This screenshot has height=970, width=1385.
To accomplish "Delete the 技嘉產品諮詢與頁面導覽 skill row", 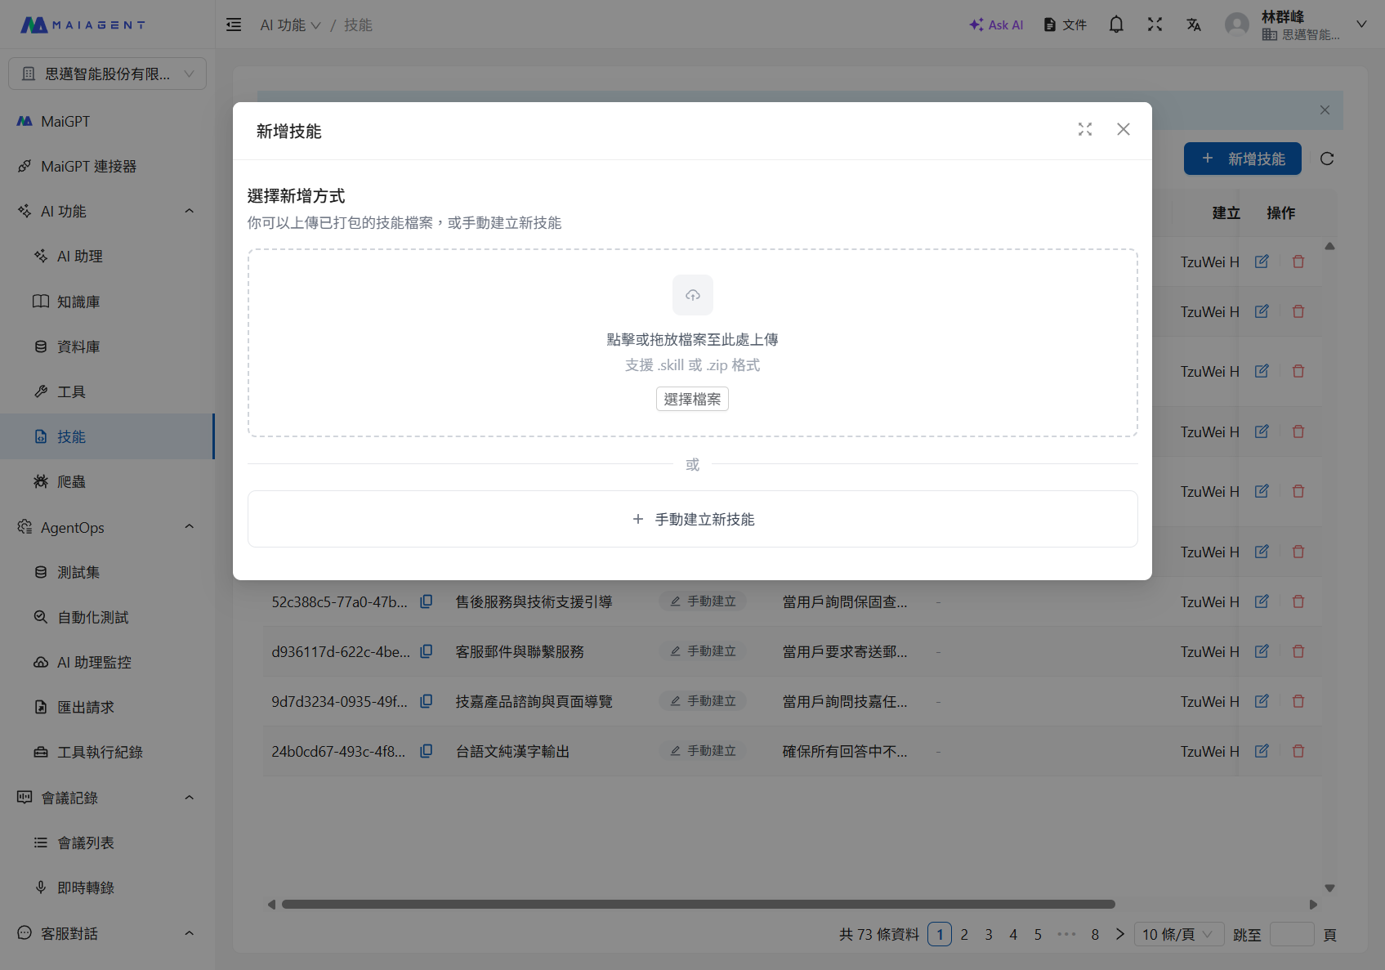I will click(x=1298, y=701).
